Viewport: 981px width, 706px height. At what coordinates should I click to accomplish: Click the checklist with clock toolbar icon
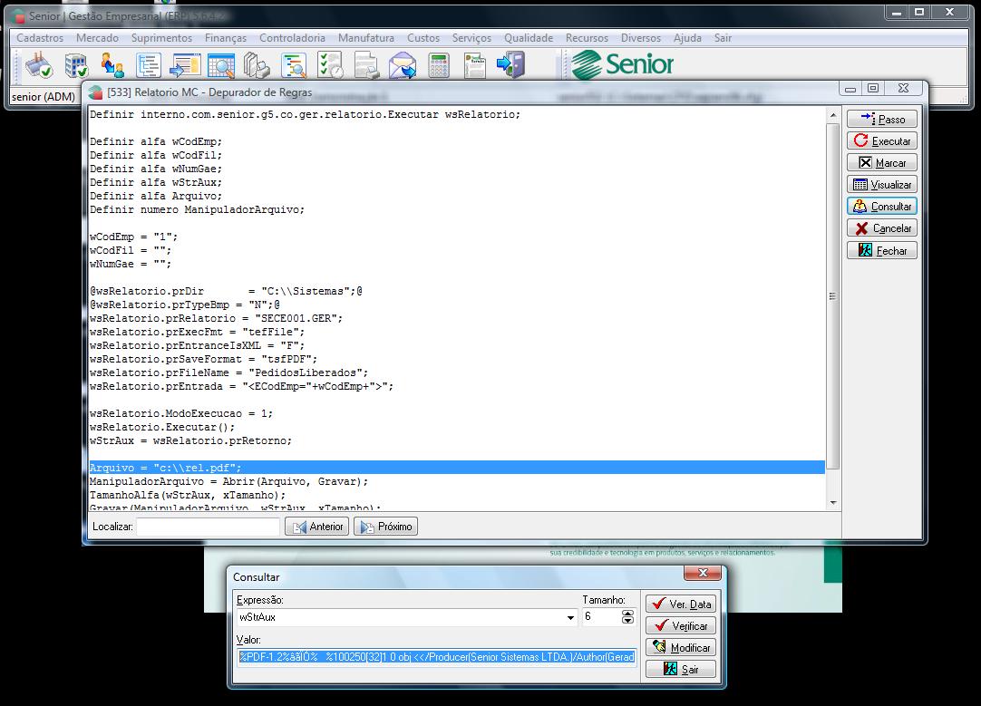(330, 66)
